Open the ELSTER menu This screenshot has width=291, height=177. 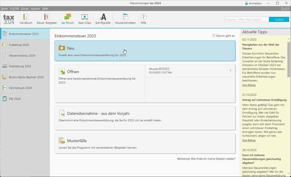[x=14, y=9]
